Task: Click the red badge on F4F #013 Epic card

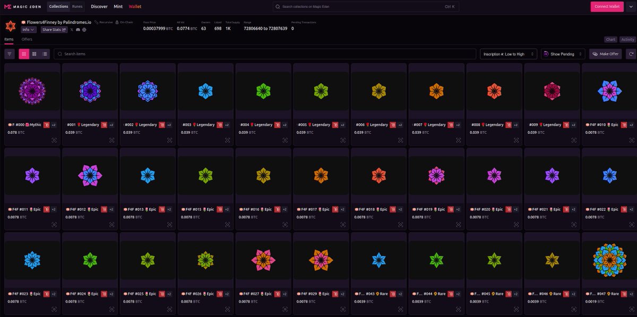Action: pyautogui.click(x=162, y=209)
